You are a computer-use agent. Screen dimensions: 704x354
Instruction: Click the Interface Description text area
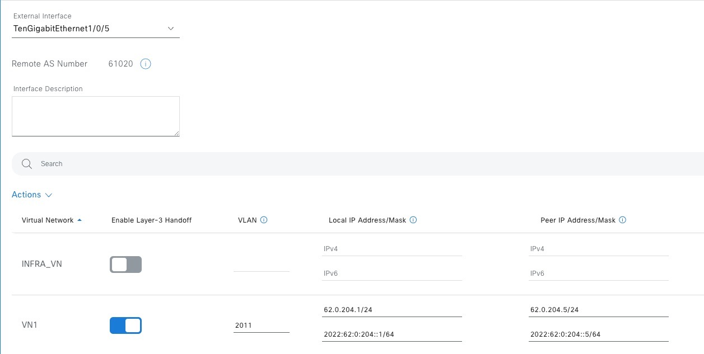tap(95, 116)
